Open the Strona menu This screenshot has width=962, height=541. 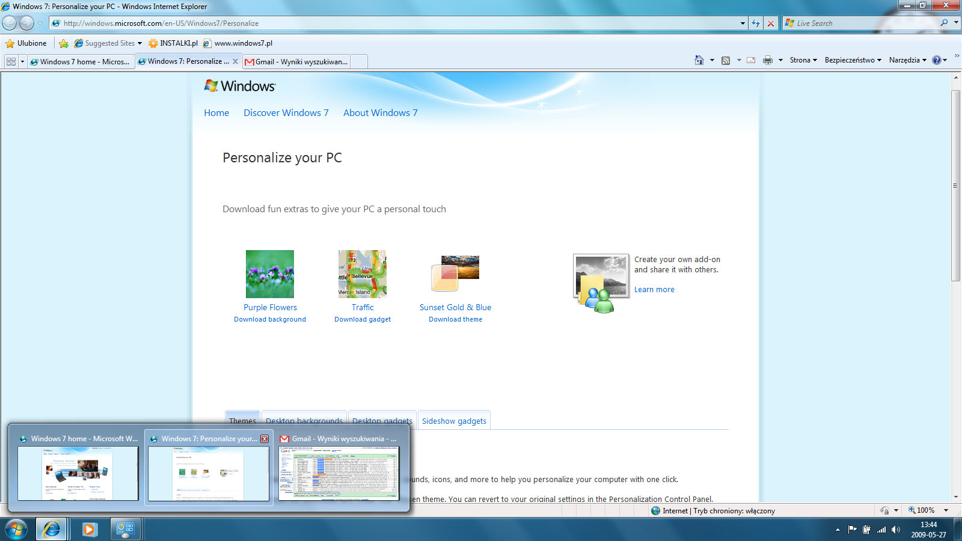point(803,60)
